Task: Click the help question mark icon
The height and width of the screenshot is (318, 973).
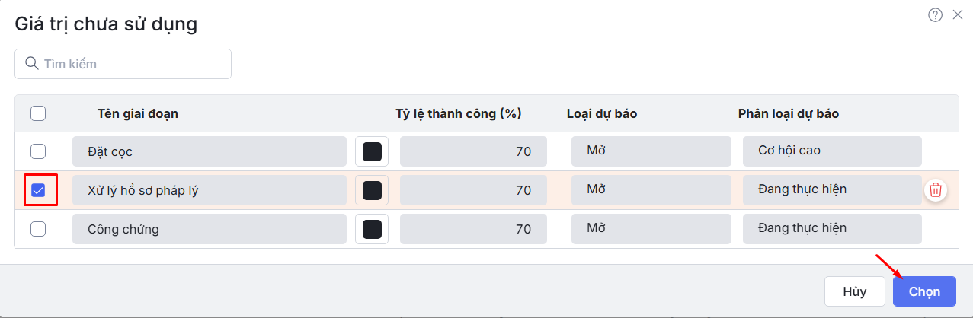Action: click(x=935, y=15)
